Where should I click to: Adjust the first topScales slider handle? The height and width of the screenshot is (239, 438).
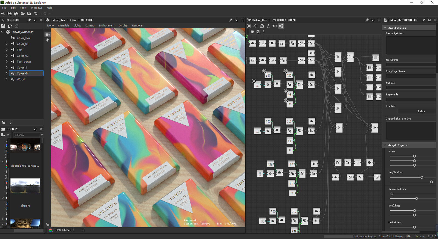click(422, 177)
